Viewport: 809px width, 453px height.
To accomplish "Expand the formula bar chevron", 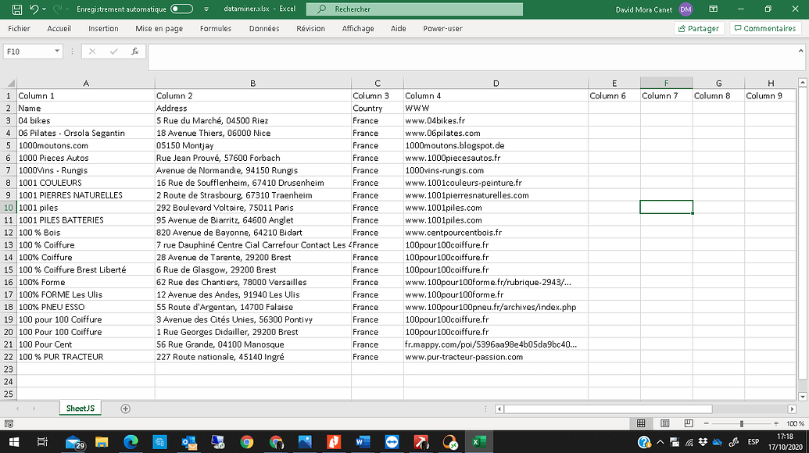I will [800, 51].
